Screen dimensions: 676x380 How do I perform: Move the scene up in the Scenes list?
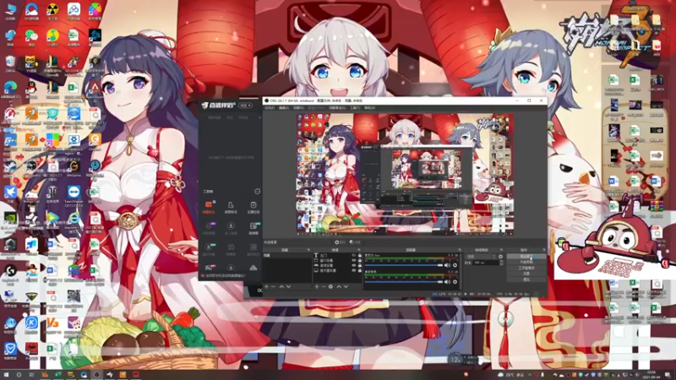(281, 286)
